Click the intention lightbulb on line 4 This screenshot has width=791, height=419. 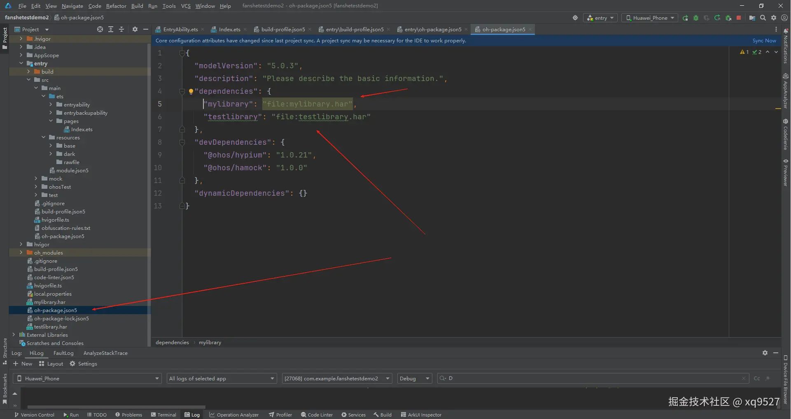click(x=191, y=91)
